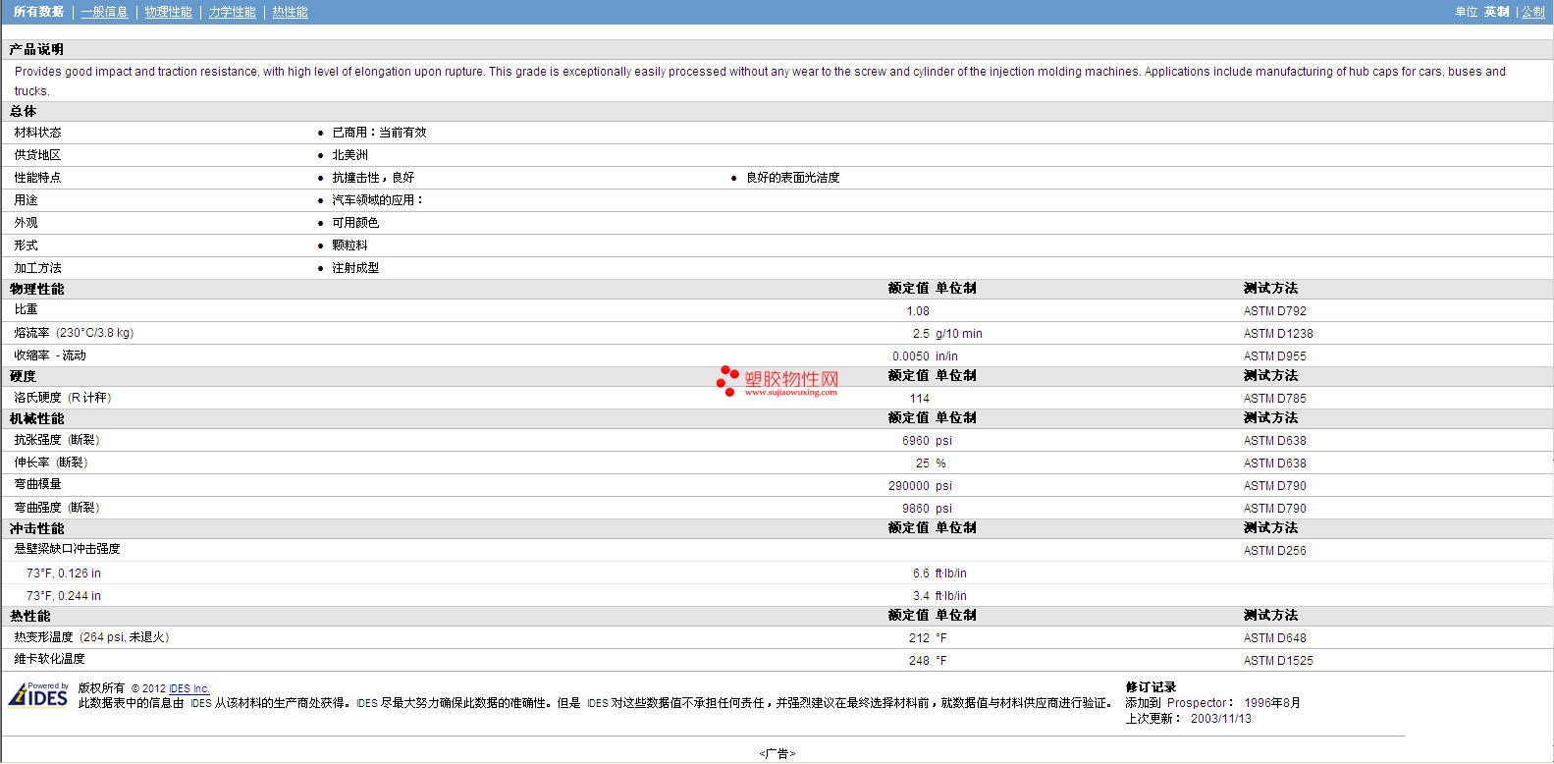The image size is (1554, 764).
Task: Select flexural modulus value 290000
Action: pos(908,486)
